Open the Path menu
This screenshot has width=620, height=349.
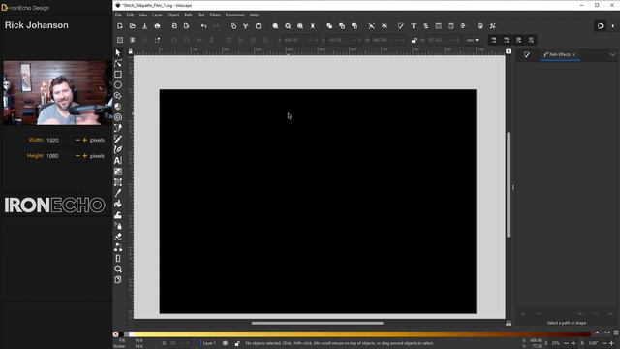pos(188,15)
